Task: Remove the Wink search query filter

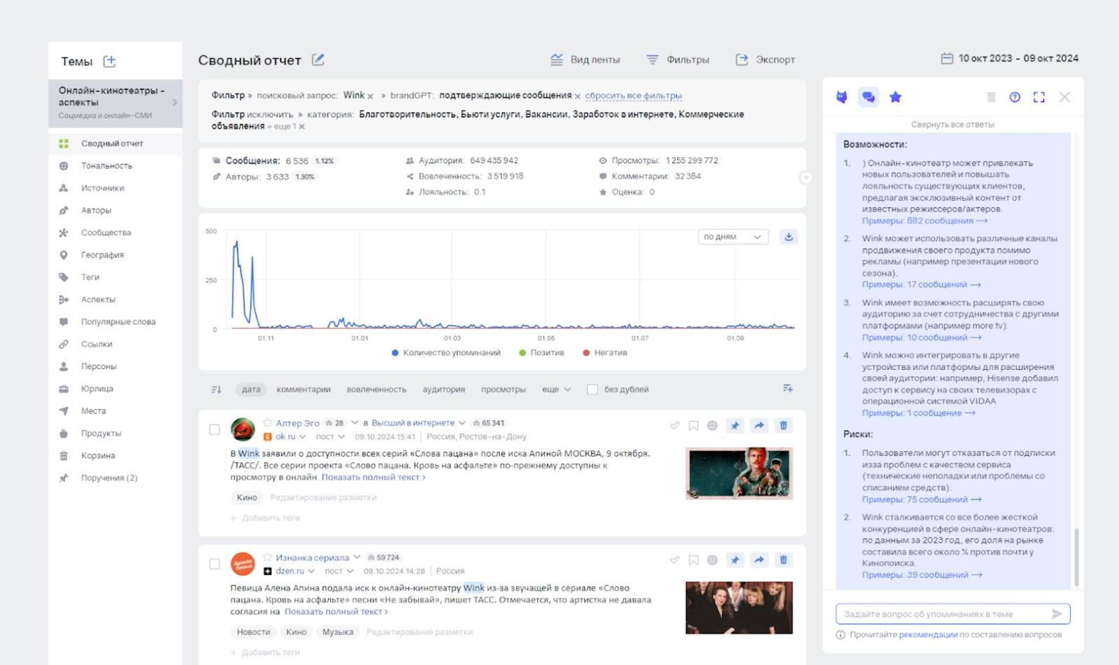Action: point(371,96)
